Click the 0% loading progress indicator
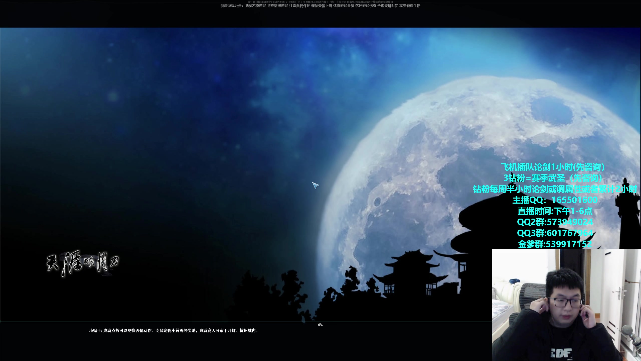The image size is (641, 361). 320,325
